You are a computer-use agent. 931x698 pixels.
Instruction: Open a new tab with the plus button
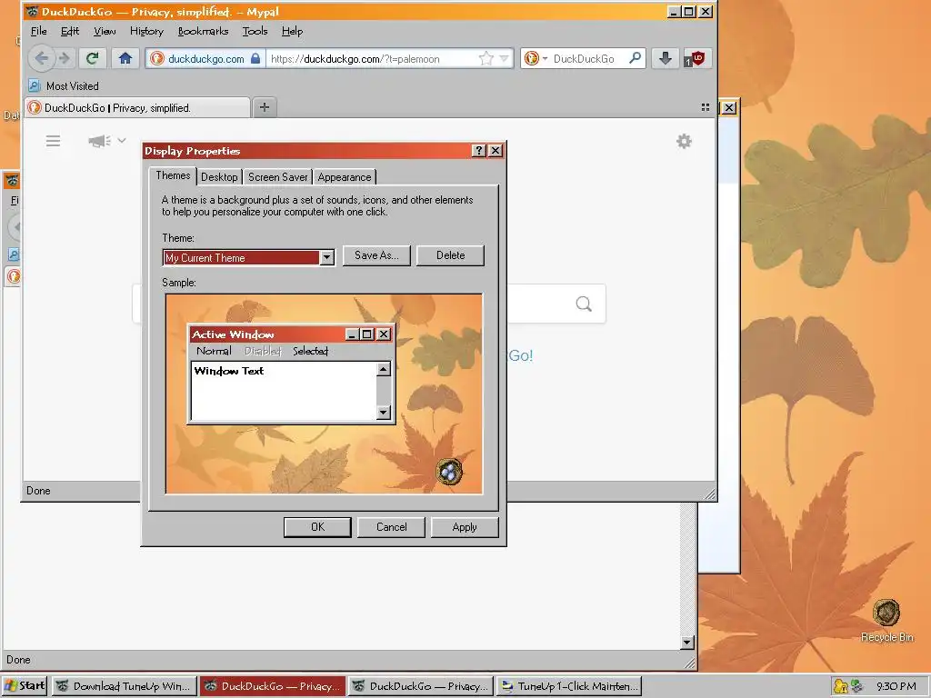[x=265, y=107]
